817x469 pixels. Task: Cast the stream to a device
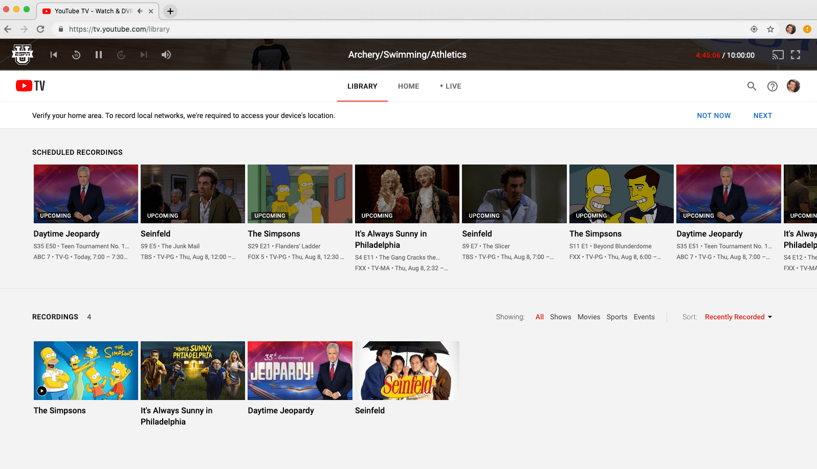(x=778, y=55)
